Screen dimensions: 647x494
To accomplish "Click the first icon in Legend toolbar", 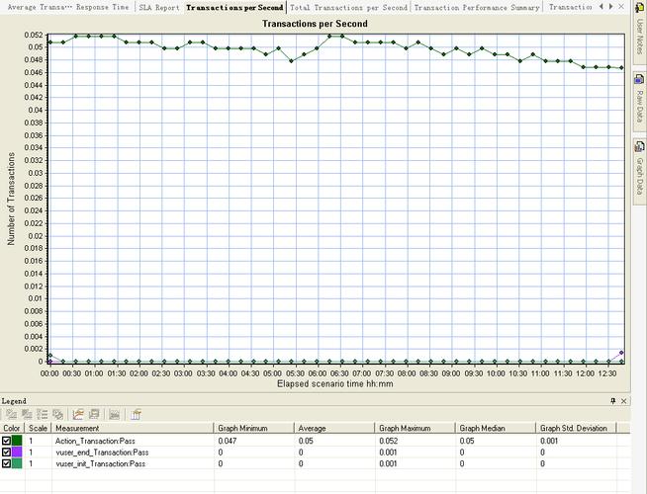I will click(10, 414).
